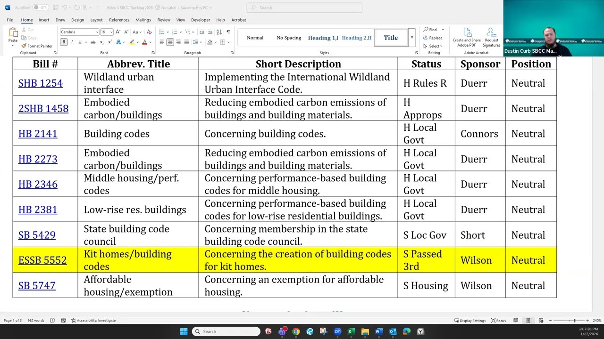Image resolution: width=604 pixels, height=339 pixels.
Task: Click Create and Share Adobe PDF
Action: (x=467, y=37)
